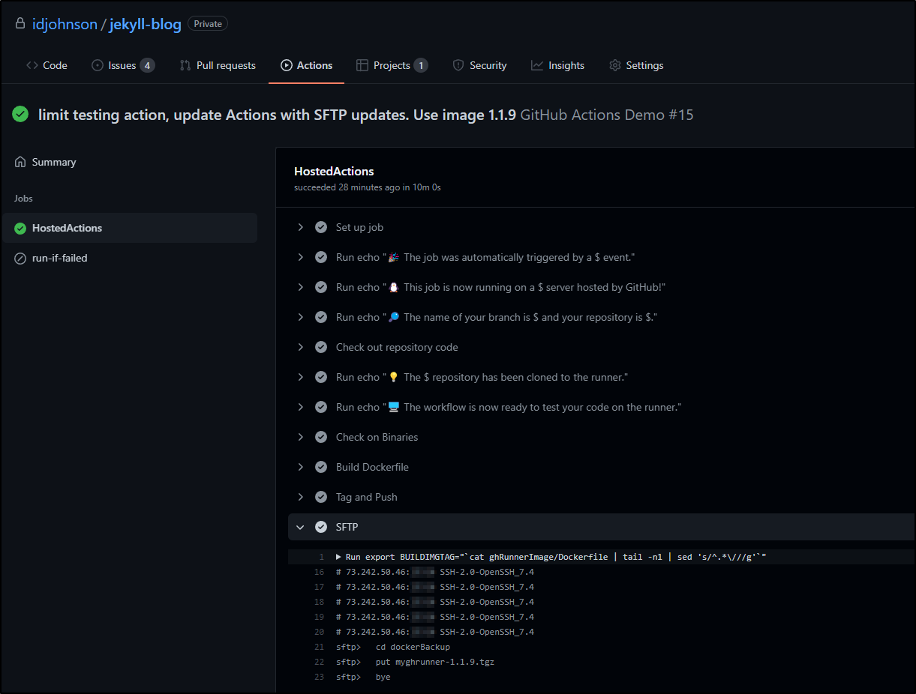Click the Private visibility badge
This screenshot has width=916, height=694.
tap(208, 24)
